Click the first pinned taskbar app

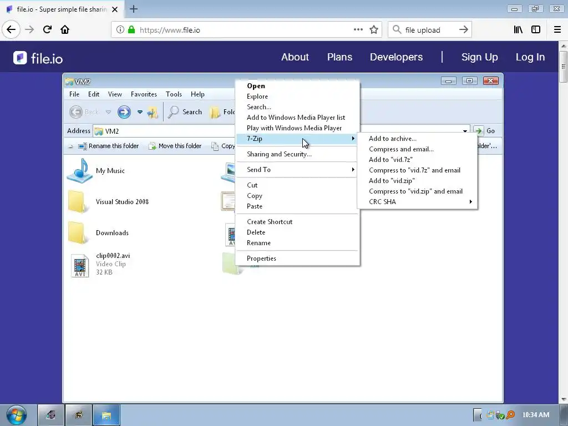51,415
